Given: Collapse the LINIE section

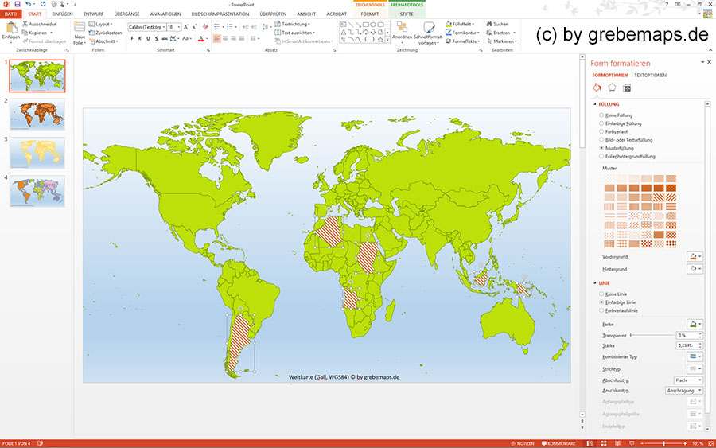Looking at the screenshot, I should tap(595, 283).
